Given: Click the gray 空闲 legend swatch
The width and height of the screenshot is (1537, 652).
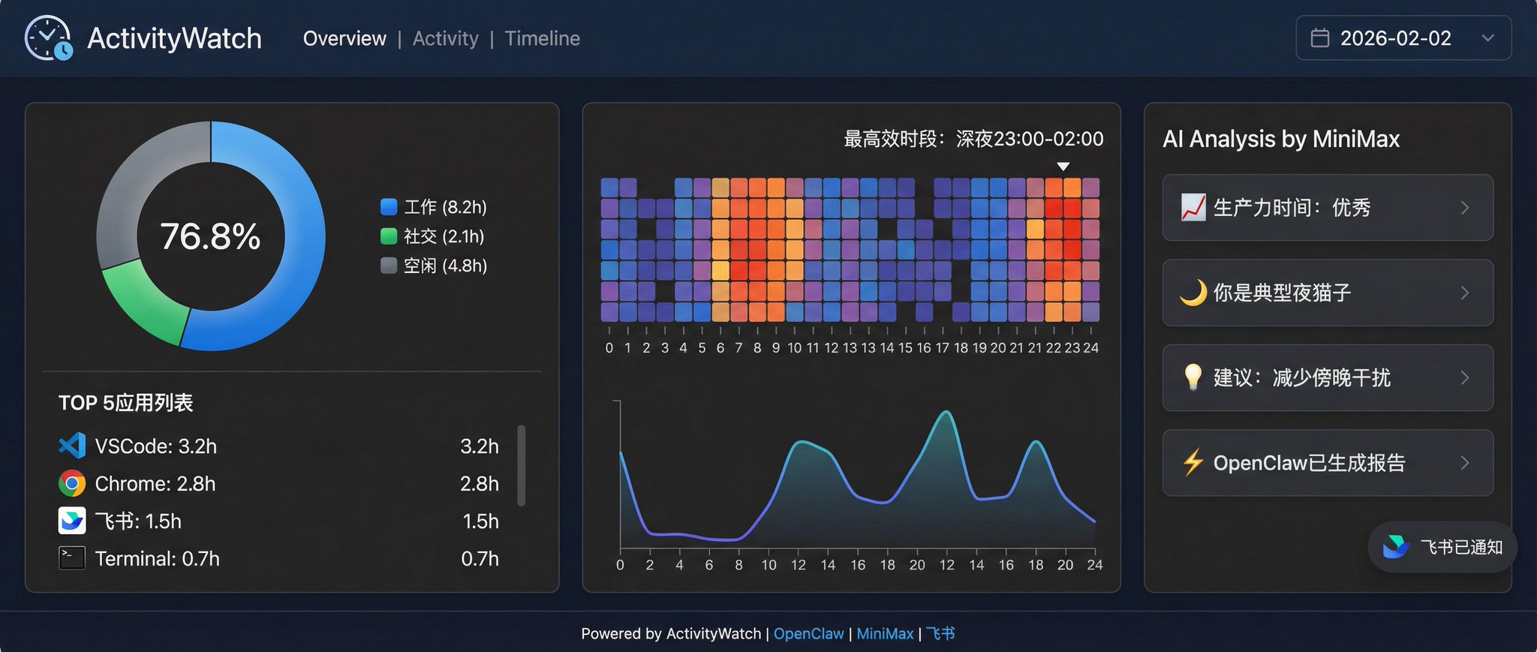Looking at the screenshot, I should [x=389, y=266].
